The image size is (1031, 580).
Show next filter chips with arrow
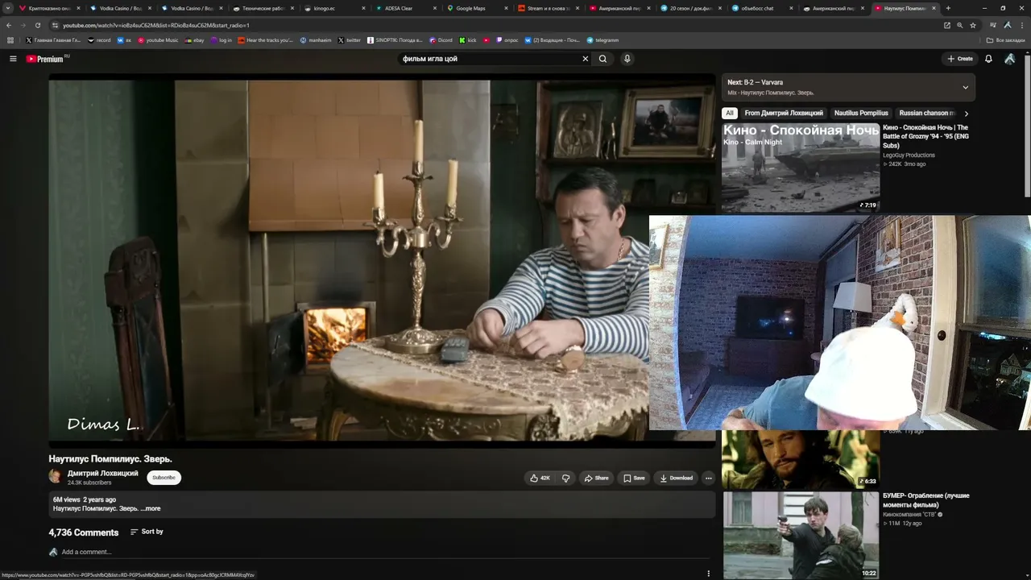pos(966,114)
